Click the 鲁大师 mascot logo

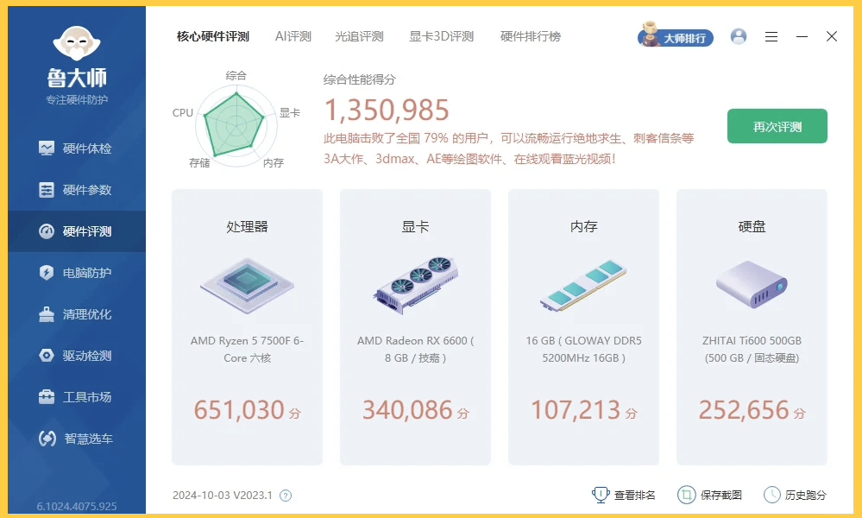click(x=77, y=43)
